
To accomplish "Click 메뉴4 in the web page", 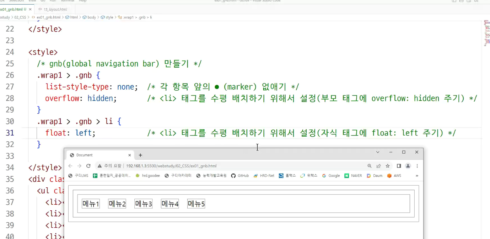I will pos(170,204).
